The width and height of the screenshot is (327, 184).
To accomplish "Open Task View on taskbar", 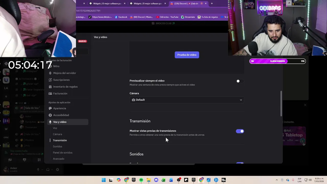I will click(x=111, y=180).
